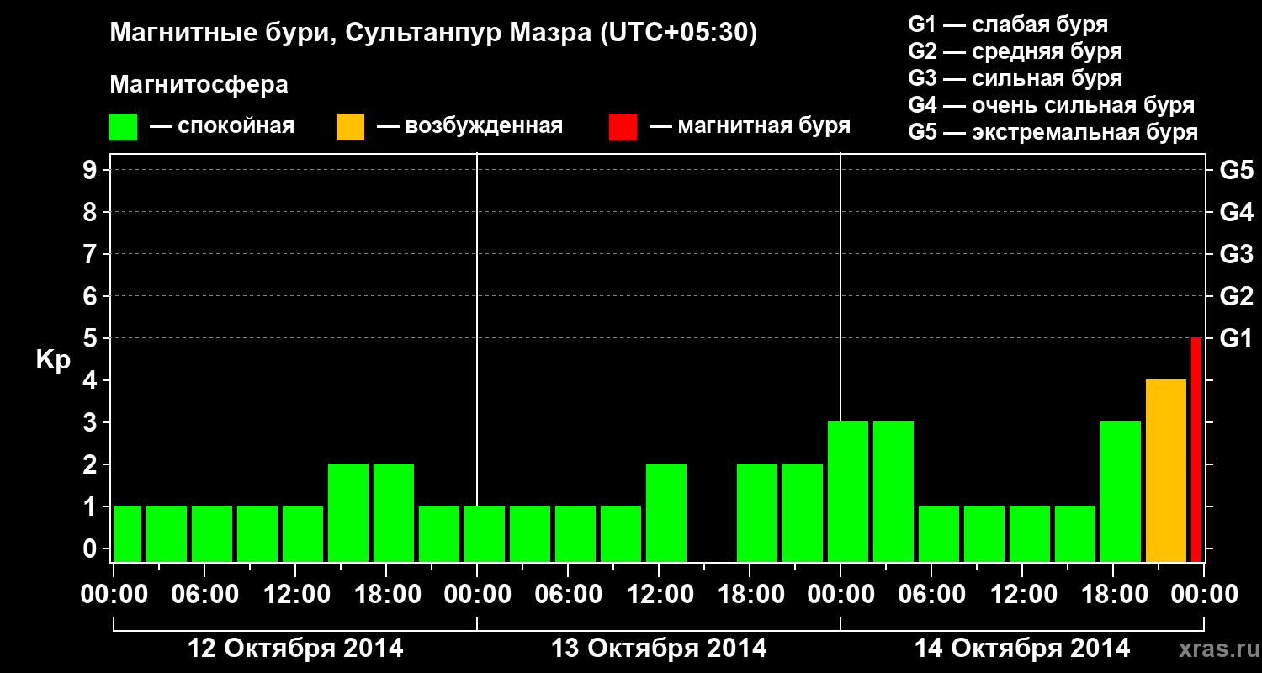Click the '18:00' time label of 13 Октября
Screen dimensions: 1262x673
[750, 595]
